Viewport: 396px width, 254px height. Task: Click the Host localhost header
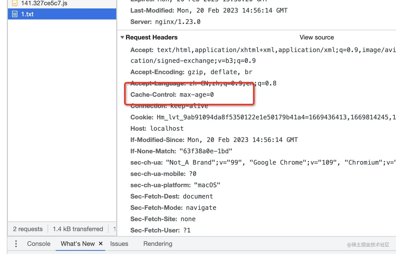[x=157, y=129]
